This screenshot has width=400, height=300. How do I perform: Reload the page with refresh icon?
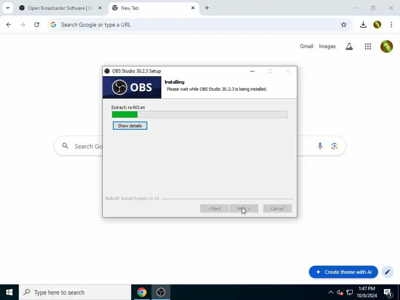click(x=37, y=25)
